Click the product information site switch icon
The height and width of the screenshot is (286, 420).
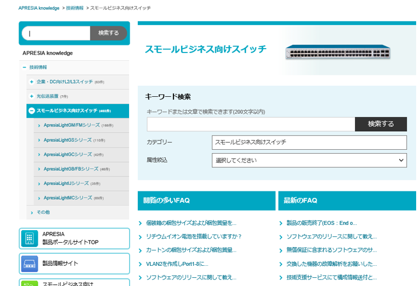[x=30, y=264]
